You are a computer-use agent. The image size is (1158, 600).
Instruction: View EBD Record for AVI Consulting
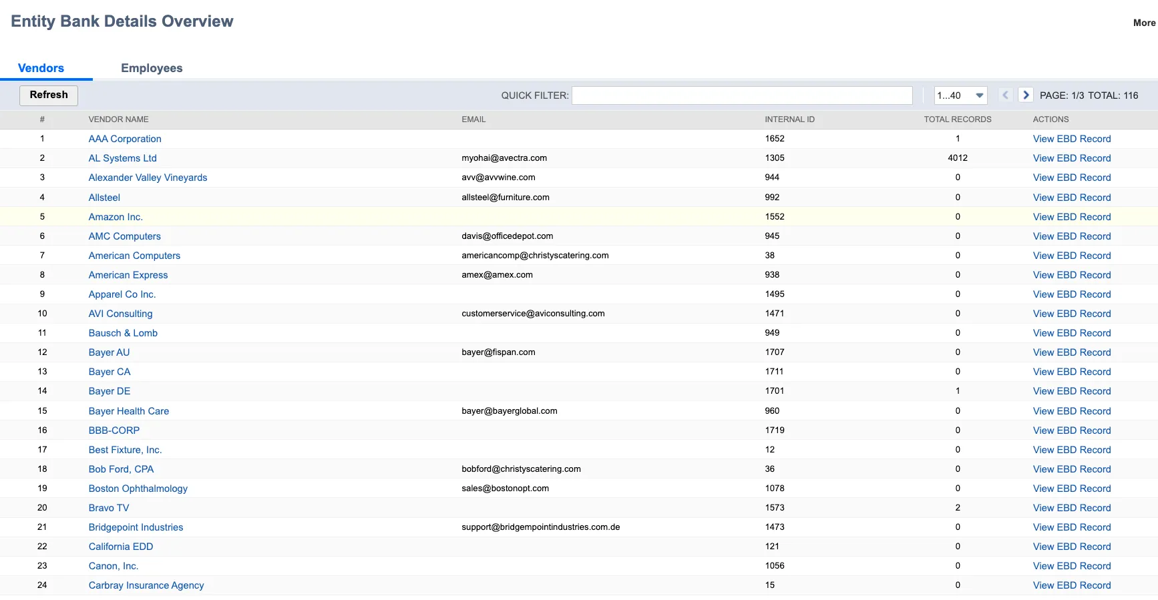tap(1072, 314)
